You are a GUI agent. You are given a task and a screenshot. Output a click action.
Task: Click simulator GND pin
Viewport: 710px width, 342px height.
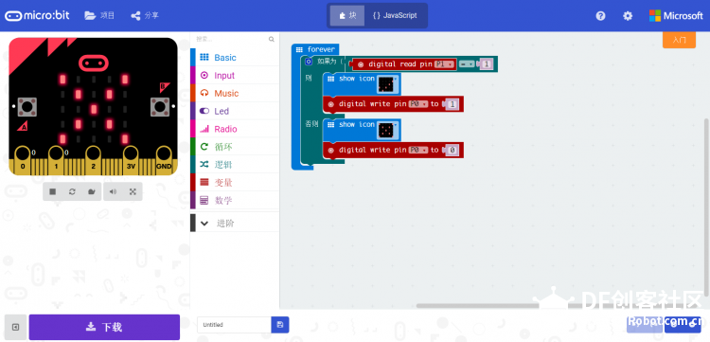[164, 161]
